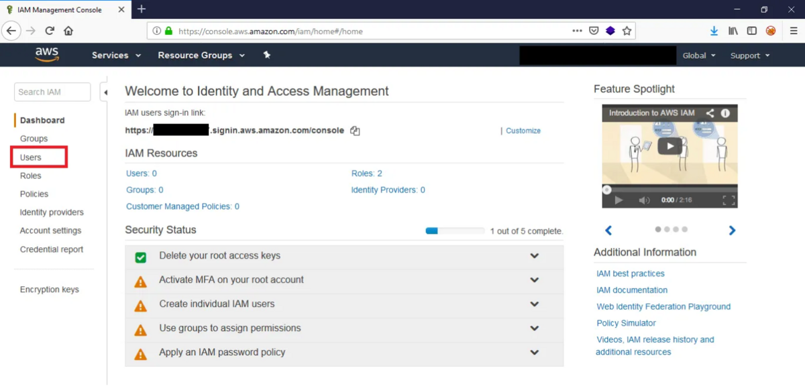The width and height of the screenshot is (805, 392).
Task: Show next Feature Spotlight item
Action: (732, 231)
